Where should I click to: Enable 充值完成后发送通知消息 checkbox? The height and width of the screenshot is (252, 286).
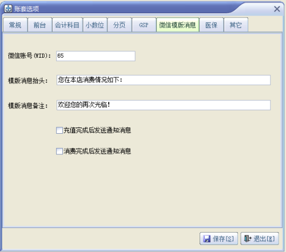point(59,130)
